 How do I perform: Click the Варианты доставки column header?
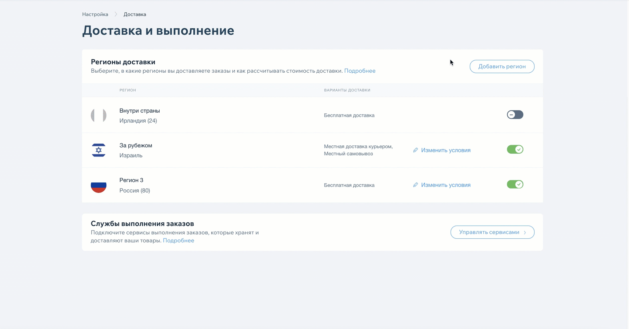(347, 90)
